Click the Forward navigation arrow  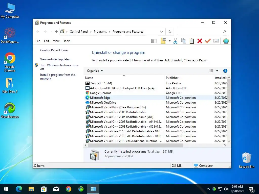tap(45, 32)
